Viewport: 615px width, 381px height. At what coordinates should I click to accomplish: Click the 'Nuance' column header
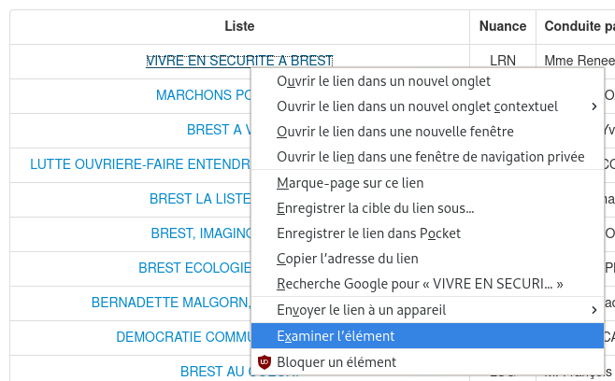pyautogui.click(x=503, y=26)
